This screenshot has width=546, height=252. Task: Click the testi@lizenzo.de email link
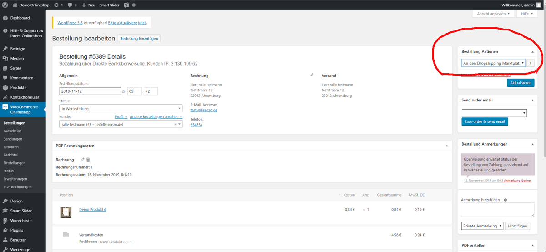[x=204, y=110]
